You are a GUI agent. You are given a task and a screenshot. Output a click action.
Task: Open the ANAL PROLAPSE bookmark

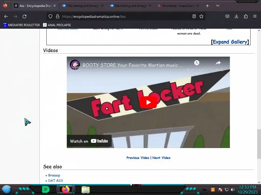point(57,25)
